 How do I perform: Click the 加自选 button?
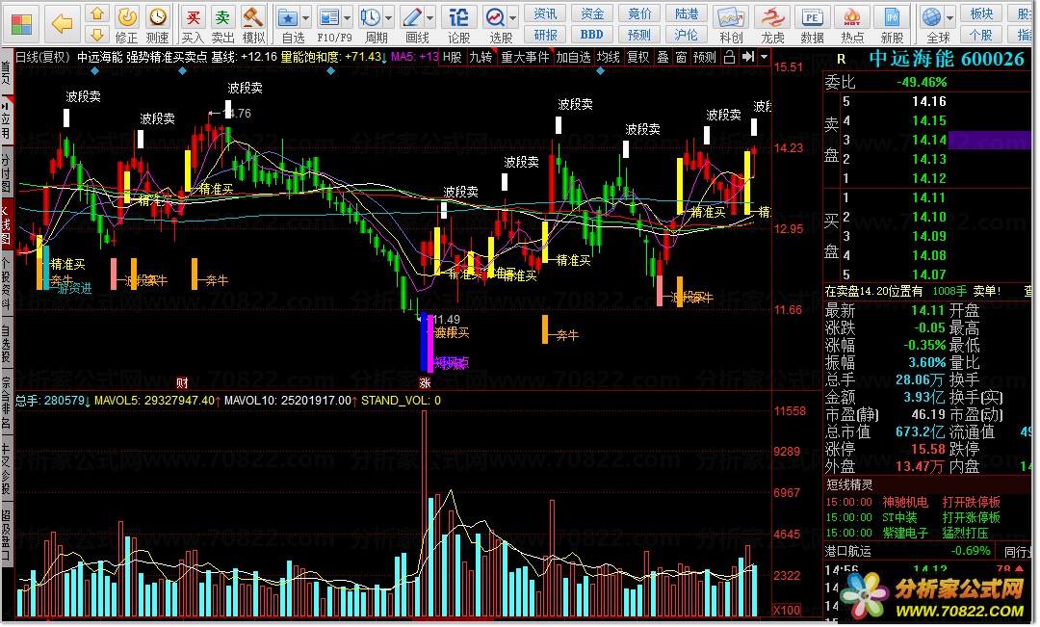[x=573, y=57]
